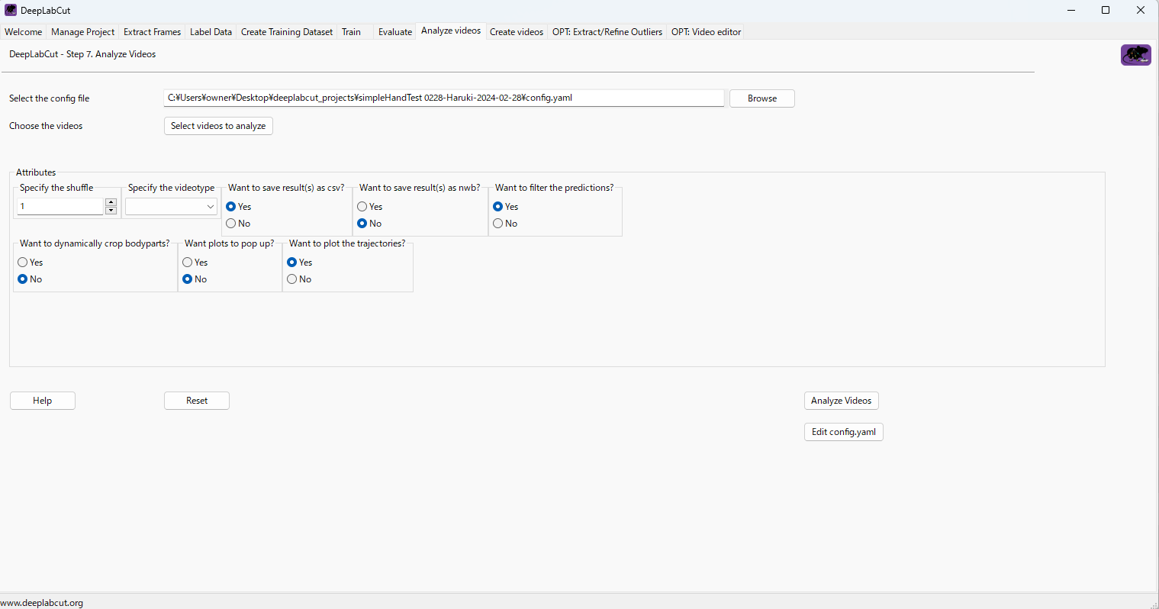Maximize the DeepLabCut window
The height and width of the screenshot is (609, 1159).
(x=1106, y=10)
